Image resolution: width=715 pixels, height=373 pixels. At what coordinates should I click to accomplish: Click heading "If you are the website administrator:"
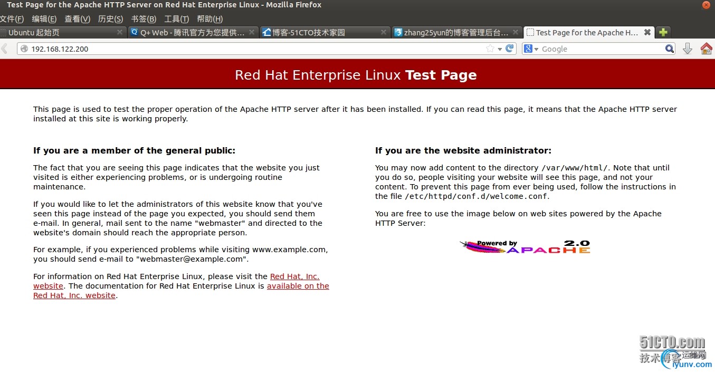pyautogui.click(x=463, y=150)
